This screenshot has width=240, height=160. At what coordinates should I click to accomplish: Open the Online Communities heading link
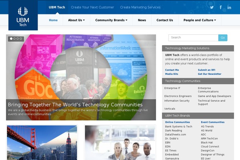(177, 122)
